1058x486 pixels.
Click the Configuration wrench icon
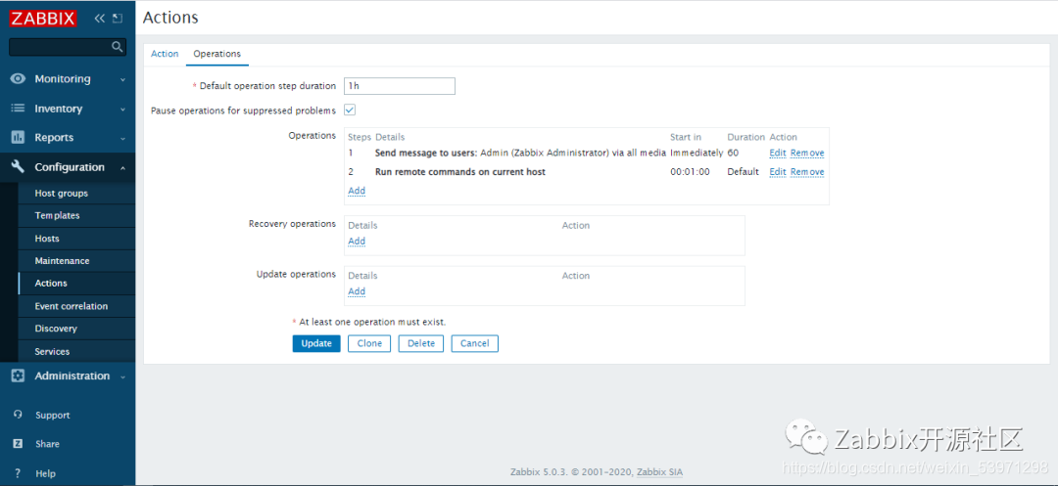point(19,167)
